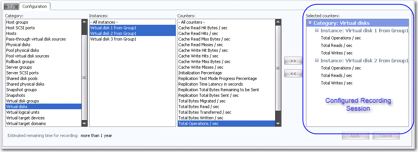
Task: Select Total Reads / sec under Virtual disk 1
Action: click(337, 45)
